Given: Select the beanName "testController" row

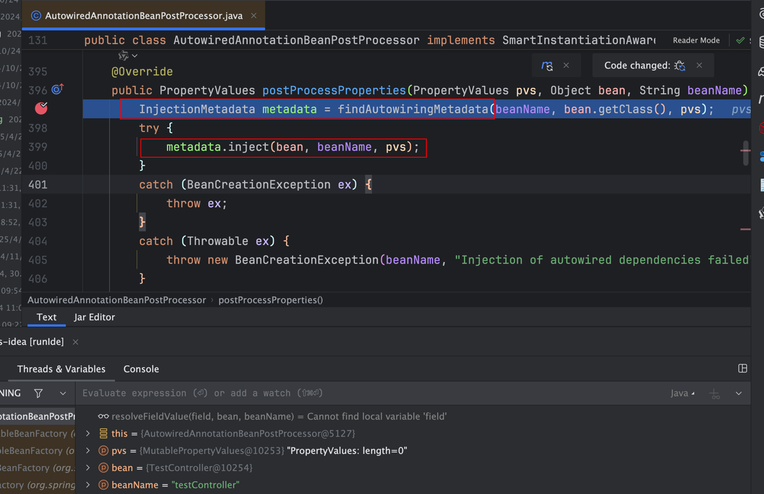Looking at the screenshot, I should click(x=414, y=485).
